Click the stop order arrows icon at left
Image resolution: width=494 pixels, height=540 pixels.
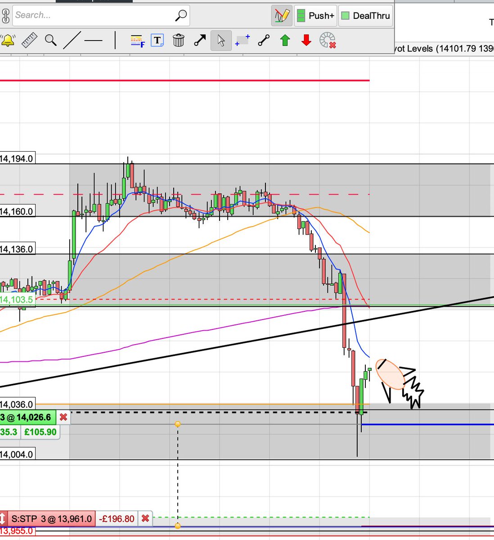(4, 519)
